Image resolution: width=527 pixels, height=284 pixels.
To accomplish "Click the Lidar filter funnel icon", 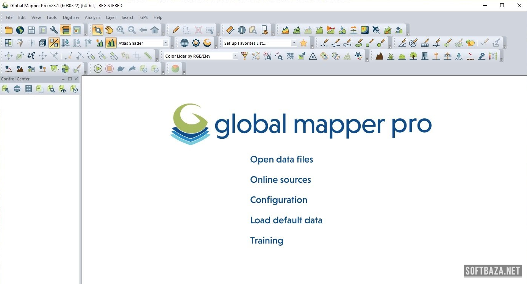I will pos(245,56).
